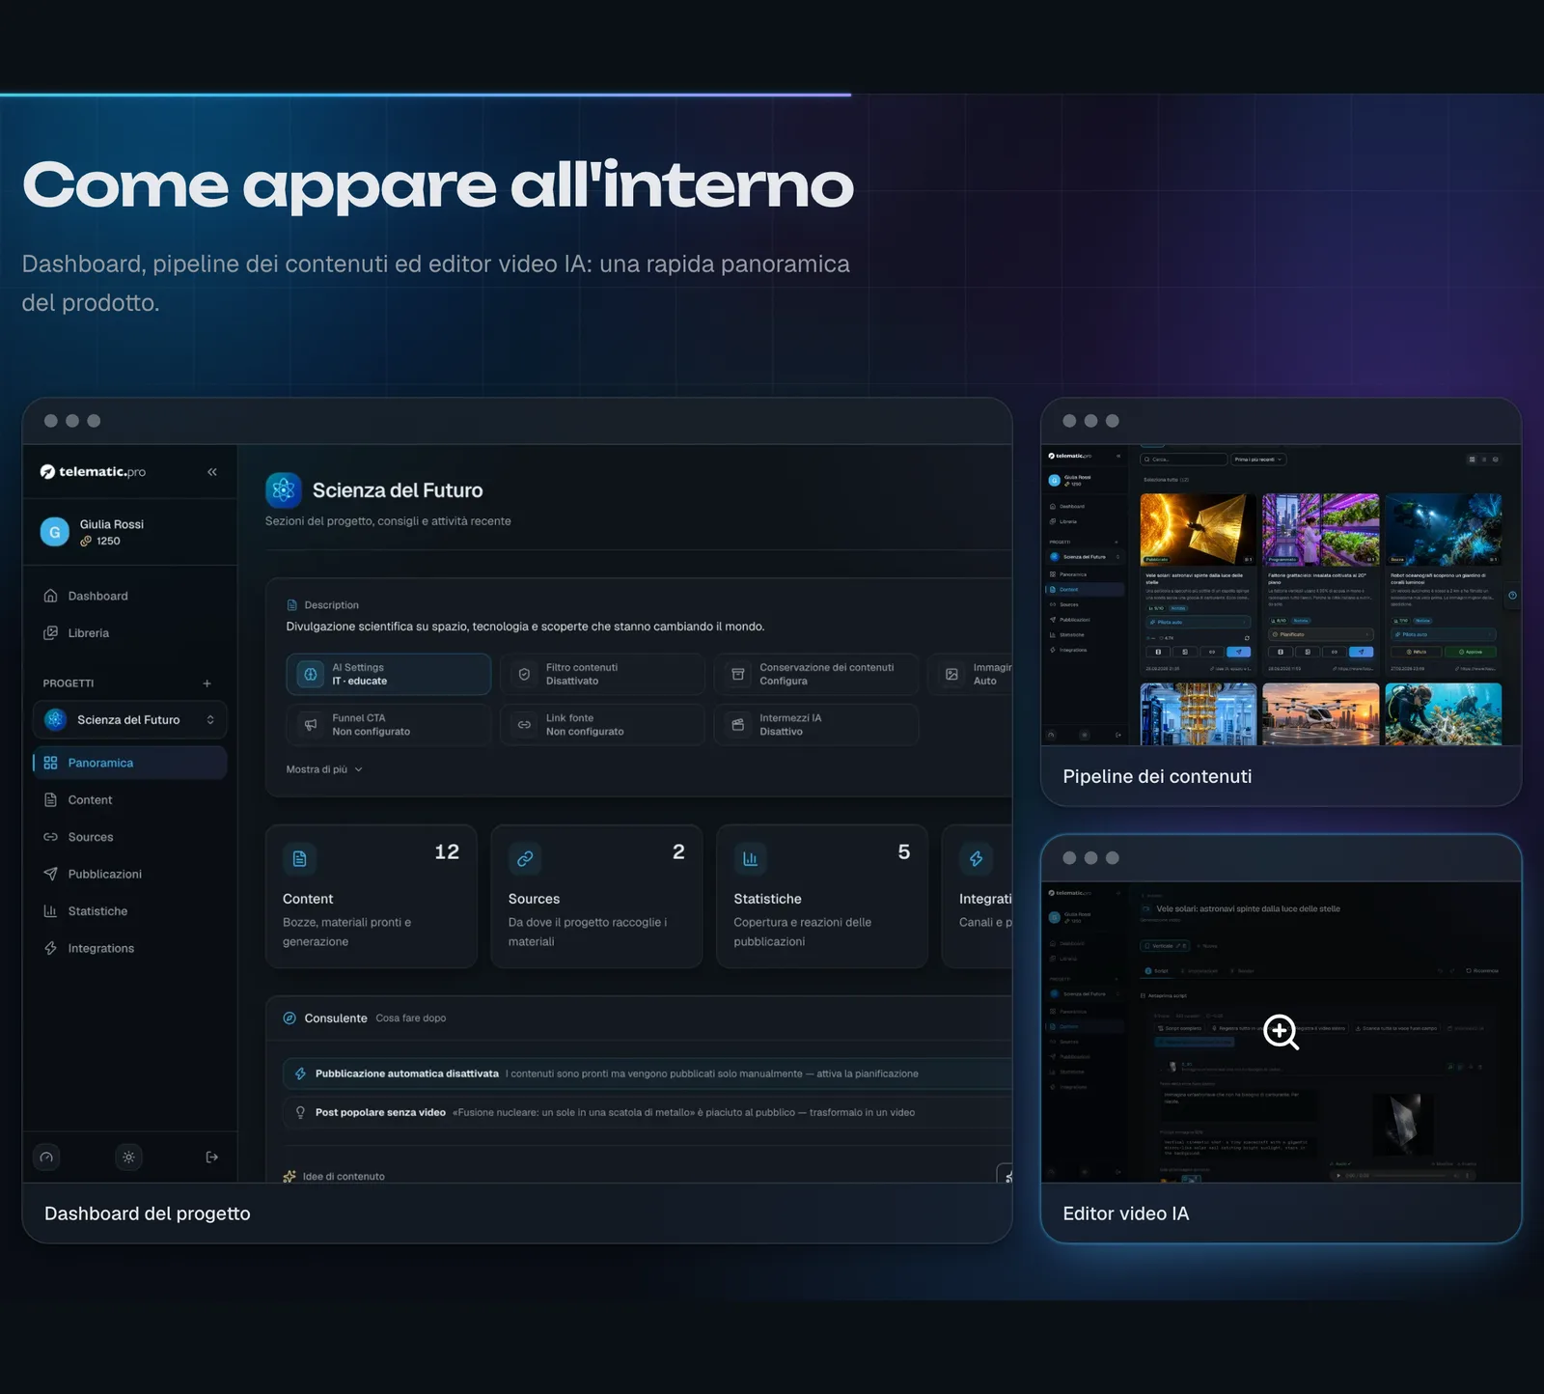The width and height of the screenshot is (1544, 1394).
Task: Open the Content card showing 12
Action: [x=372, y=896]
